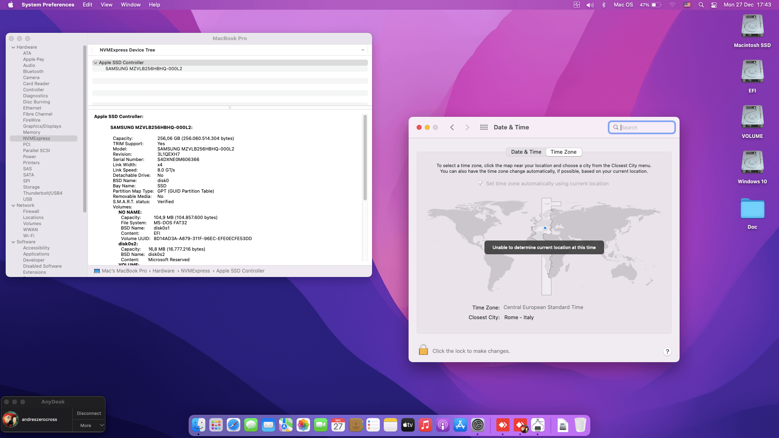Show all preferences grid icon

point(484,127)
